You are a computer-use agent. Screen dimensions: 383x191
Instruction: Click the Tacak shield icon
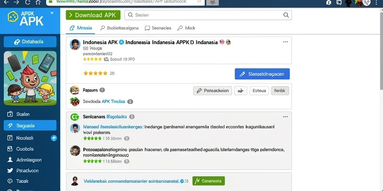point(10,181)
